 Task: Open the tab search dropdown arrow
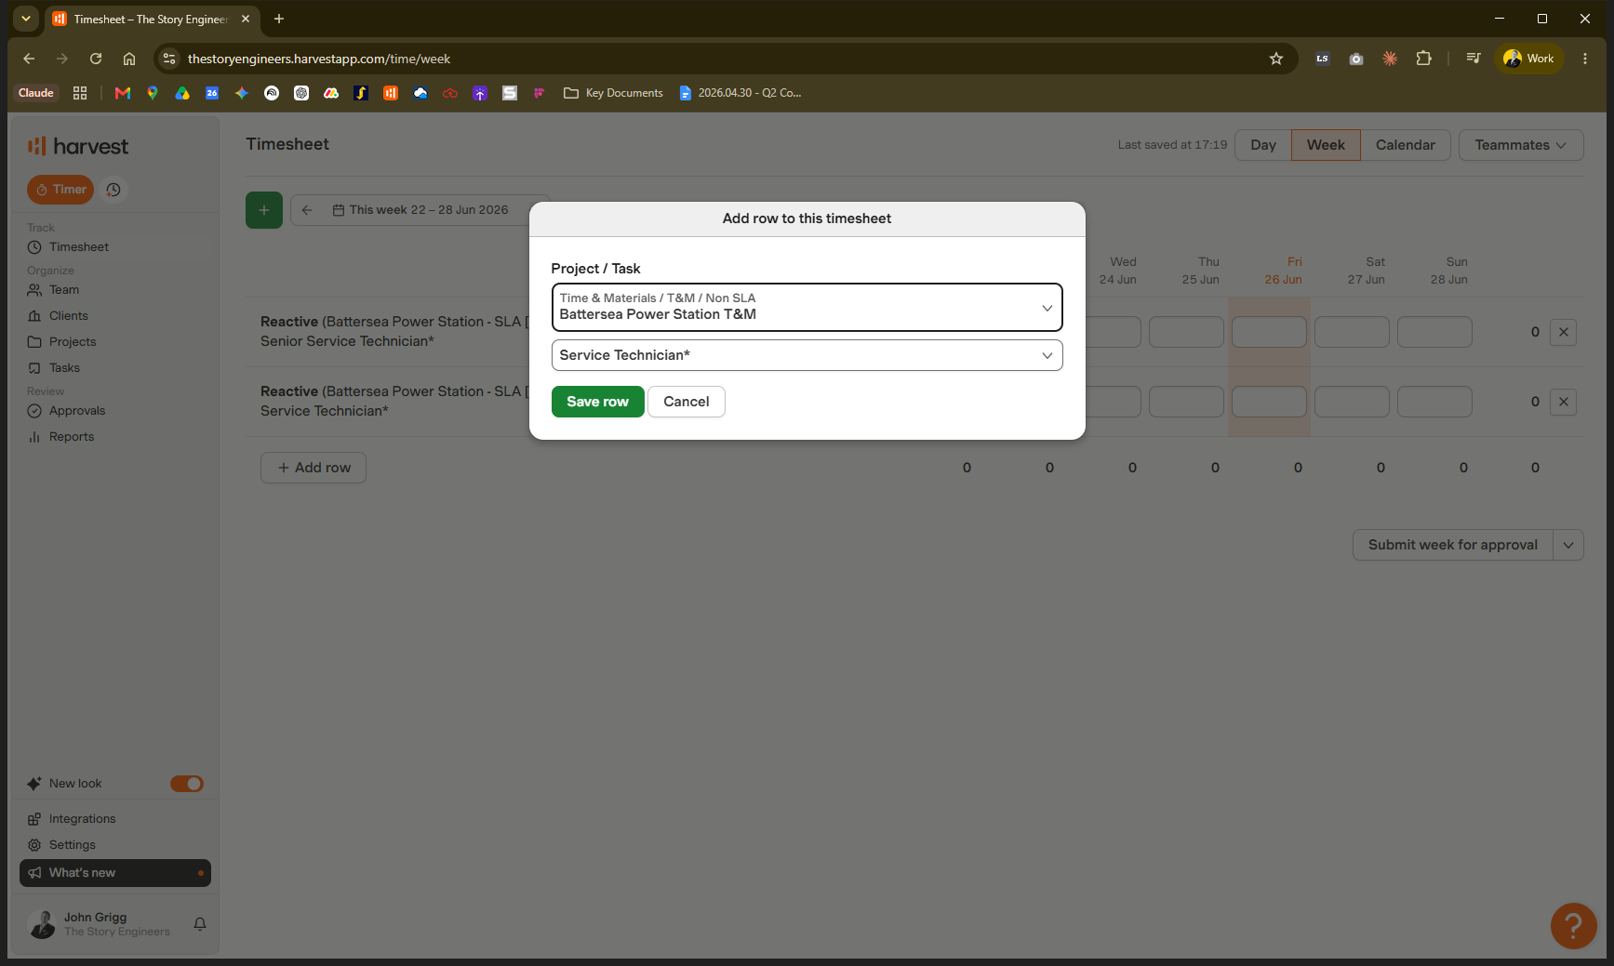26,19
